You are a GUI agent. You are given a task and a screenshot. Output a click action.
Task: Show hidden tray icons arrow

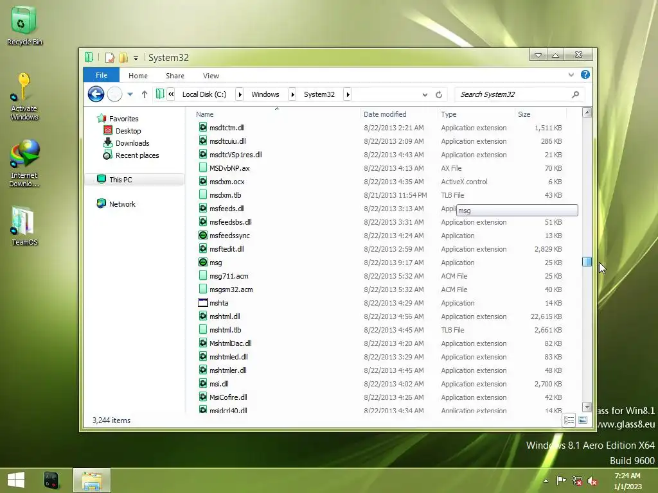[546, 481]
